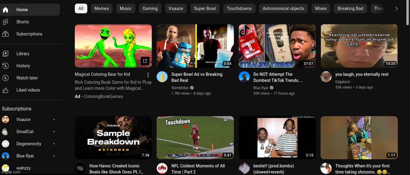The height and width of the screenshot is (175, 410).
Task: Click Blue Ryai avatar beside TikTok video
Action: [x=244, y=76]
